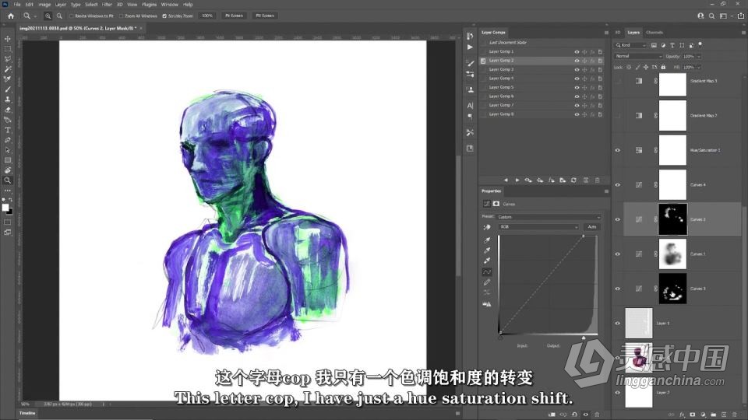The height and width of the screenshot is (420, 748).
Task: Show the Gradient Map 3 layer
Action: [617, 81]
